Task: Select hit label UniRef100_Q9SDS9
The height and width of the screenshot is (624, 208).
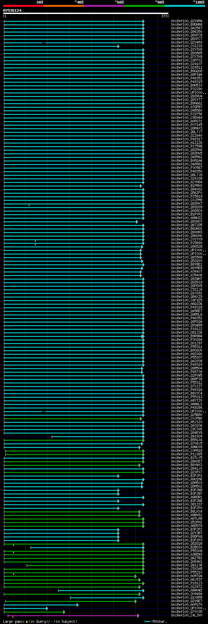Action: click(187, 207)
